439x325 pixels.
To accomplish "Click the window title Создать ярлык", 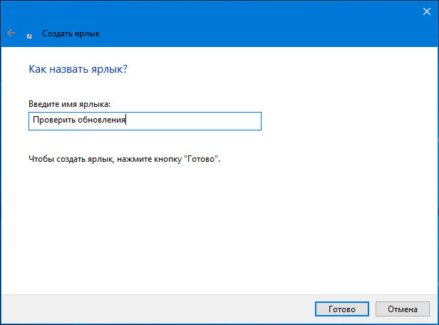I will (x=71, y=33).
